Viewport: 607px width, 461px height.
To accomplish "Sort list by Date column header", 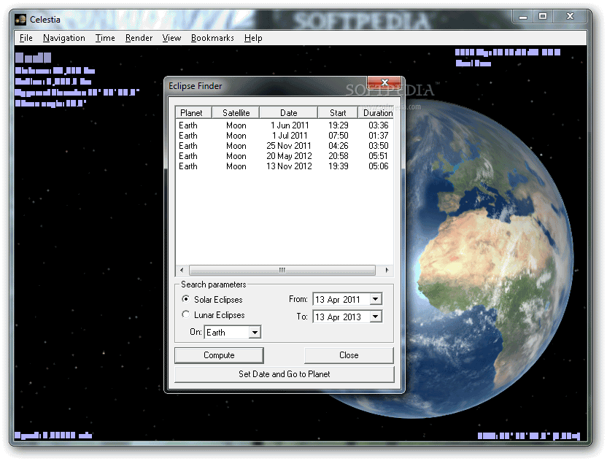I will (288, 112).
